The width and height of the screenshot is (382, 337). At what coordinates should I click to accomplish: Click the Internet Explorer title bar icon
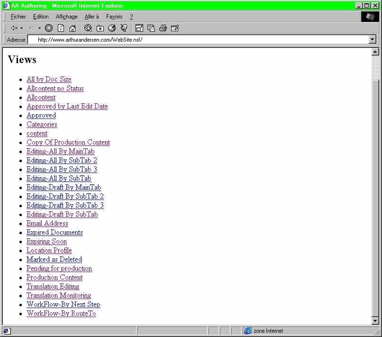6,6
